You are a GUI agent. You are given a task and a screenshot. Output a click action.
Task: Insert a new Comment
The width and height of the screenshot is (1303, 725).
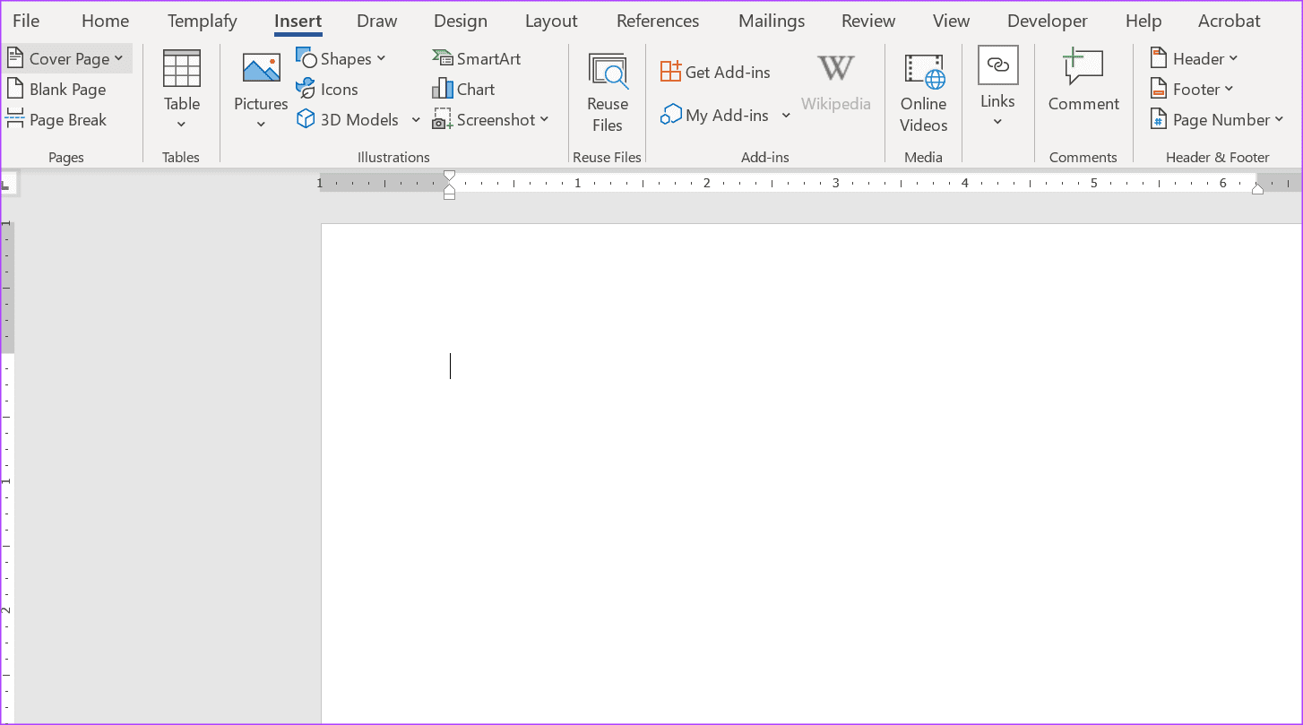click(1083, 81)
